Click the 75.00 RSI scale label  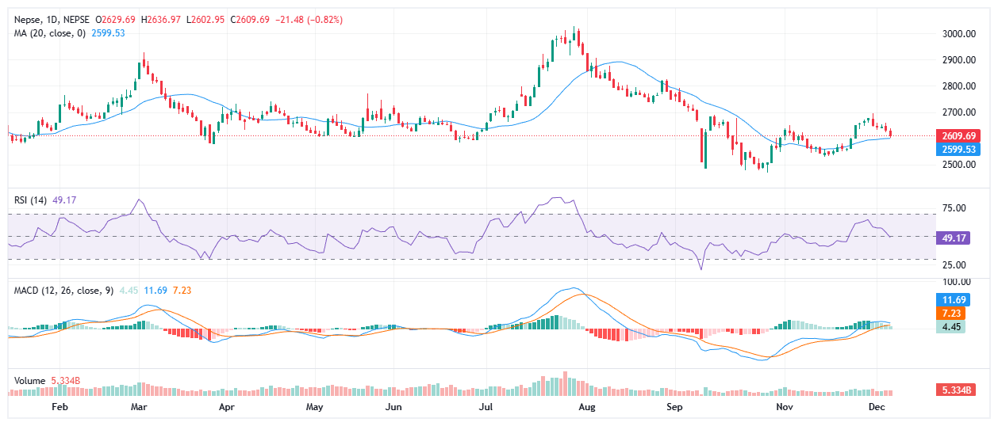click(954, 207)
